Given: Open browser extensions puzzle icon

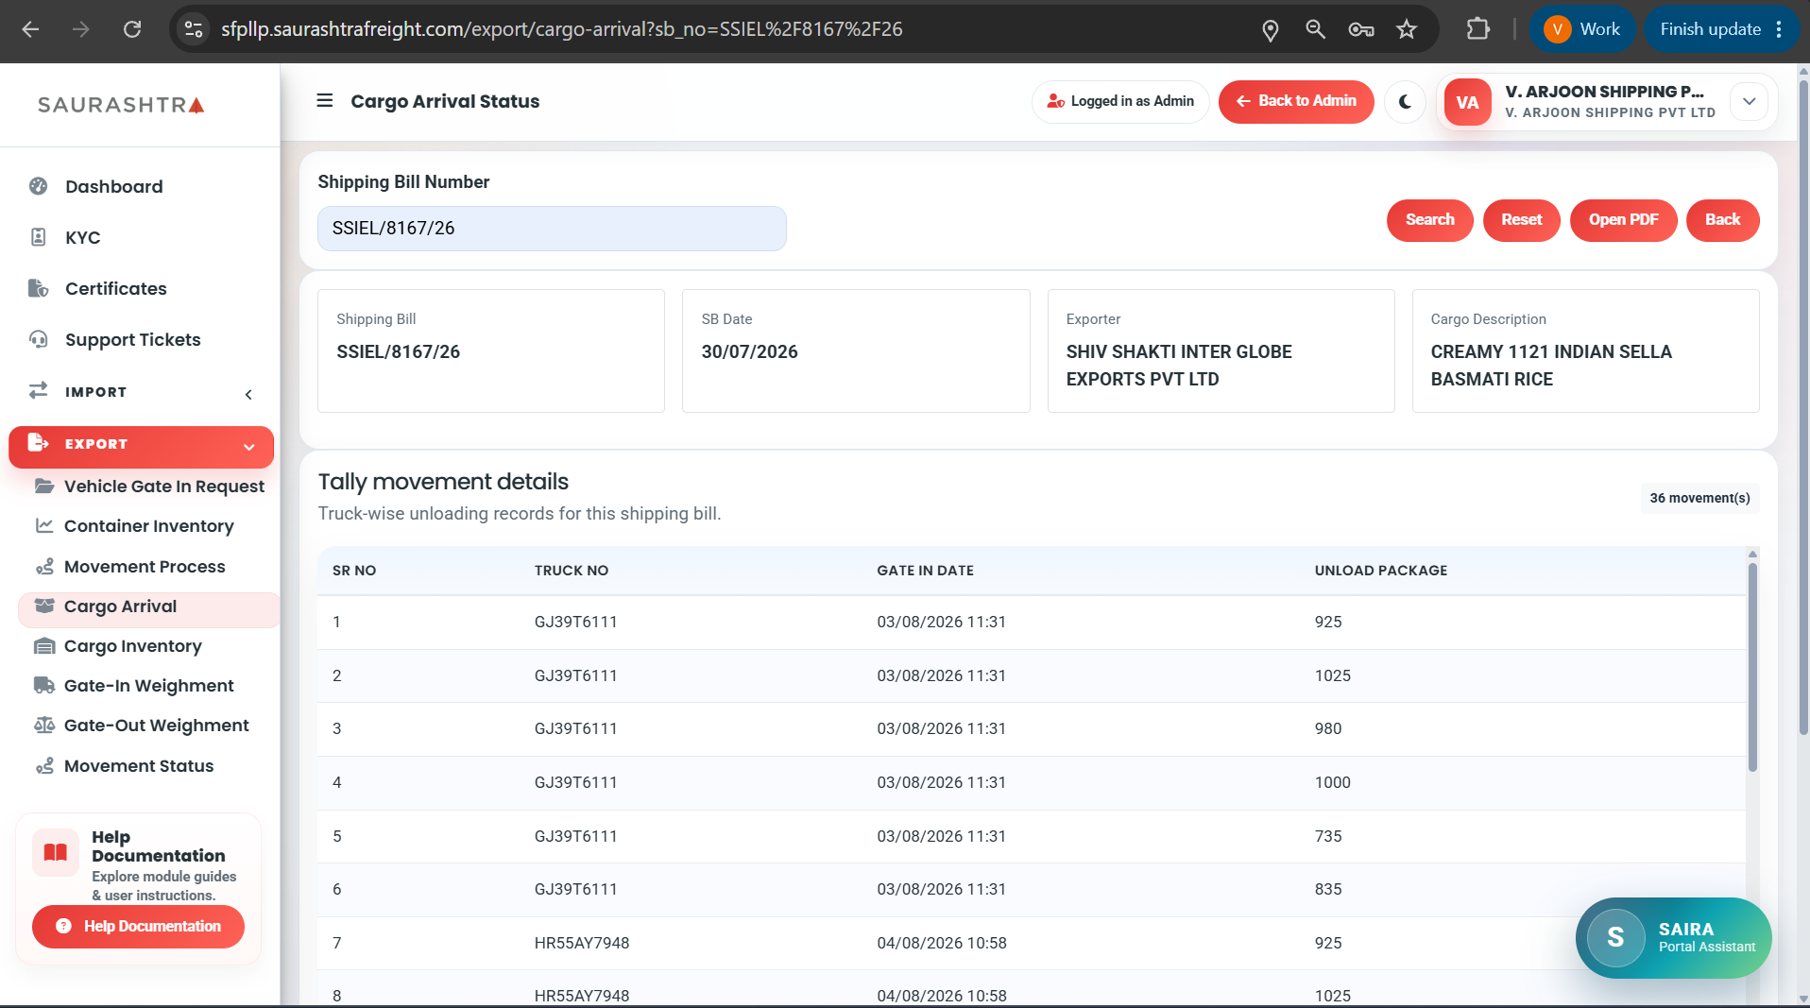Looking at the screenshot, I should click(x=1477, y=29).
